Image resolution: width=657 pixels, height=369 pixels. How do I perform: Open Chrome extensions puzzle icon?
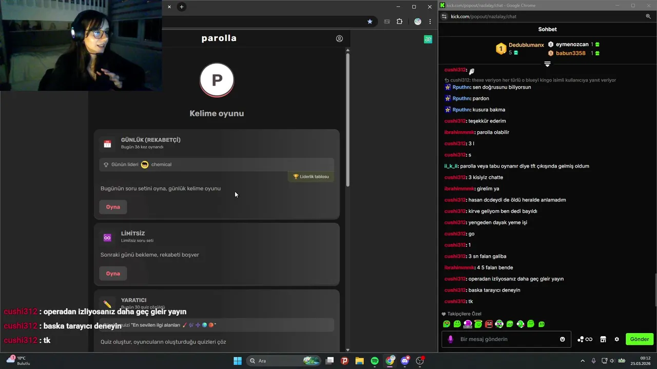point(400,22)
